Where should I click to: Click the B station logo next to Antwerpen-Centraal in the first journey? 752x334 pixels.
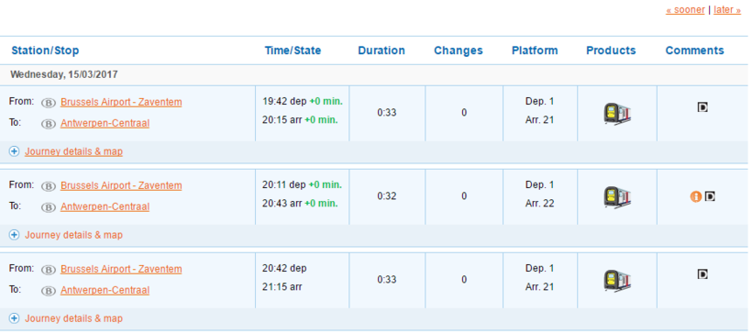click(49, 124)
